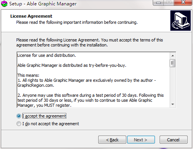The height and width of the screenshot is (149, 193).
Task: Close the Setup window with X
Action: click(x=183, y=2)
